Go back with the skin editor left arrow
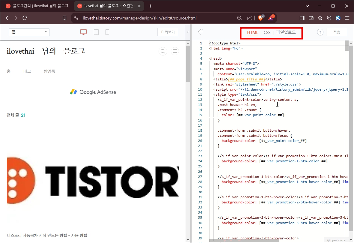 201,32
